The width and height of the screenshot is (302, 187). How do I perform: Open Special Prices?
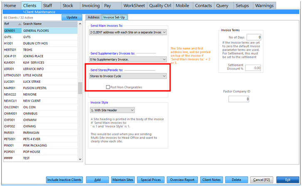(151, 180)
